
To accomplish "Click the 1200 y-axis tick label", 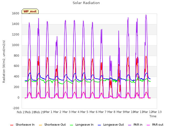I will pyautogui.click(x=16, y=34).
